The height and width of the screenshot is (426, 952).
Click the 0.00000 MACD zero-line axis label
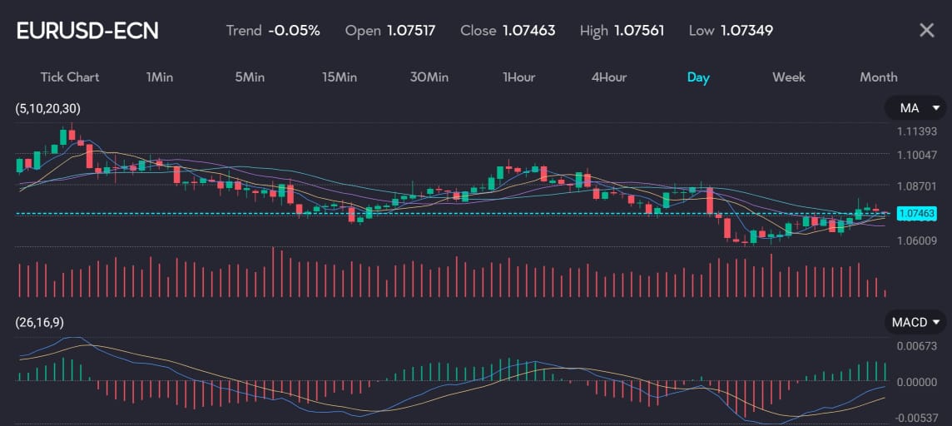coord(917,381)
